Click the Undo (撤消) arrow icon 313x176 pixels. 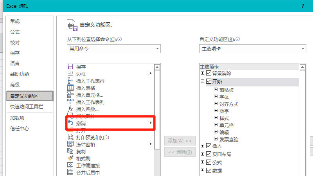click(70, 123)
